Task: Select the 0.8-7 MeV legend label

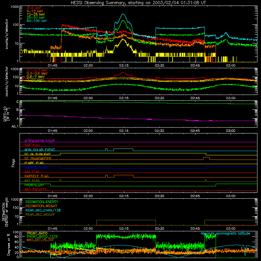Action: pos(36,77)
